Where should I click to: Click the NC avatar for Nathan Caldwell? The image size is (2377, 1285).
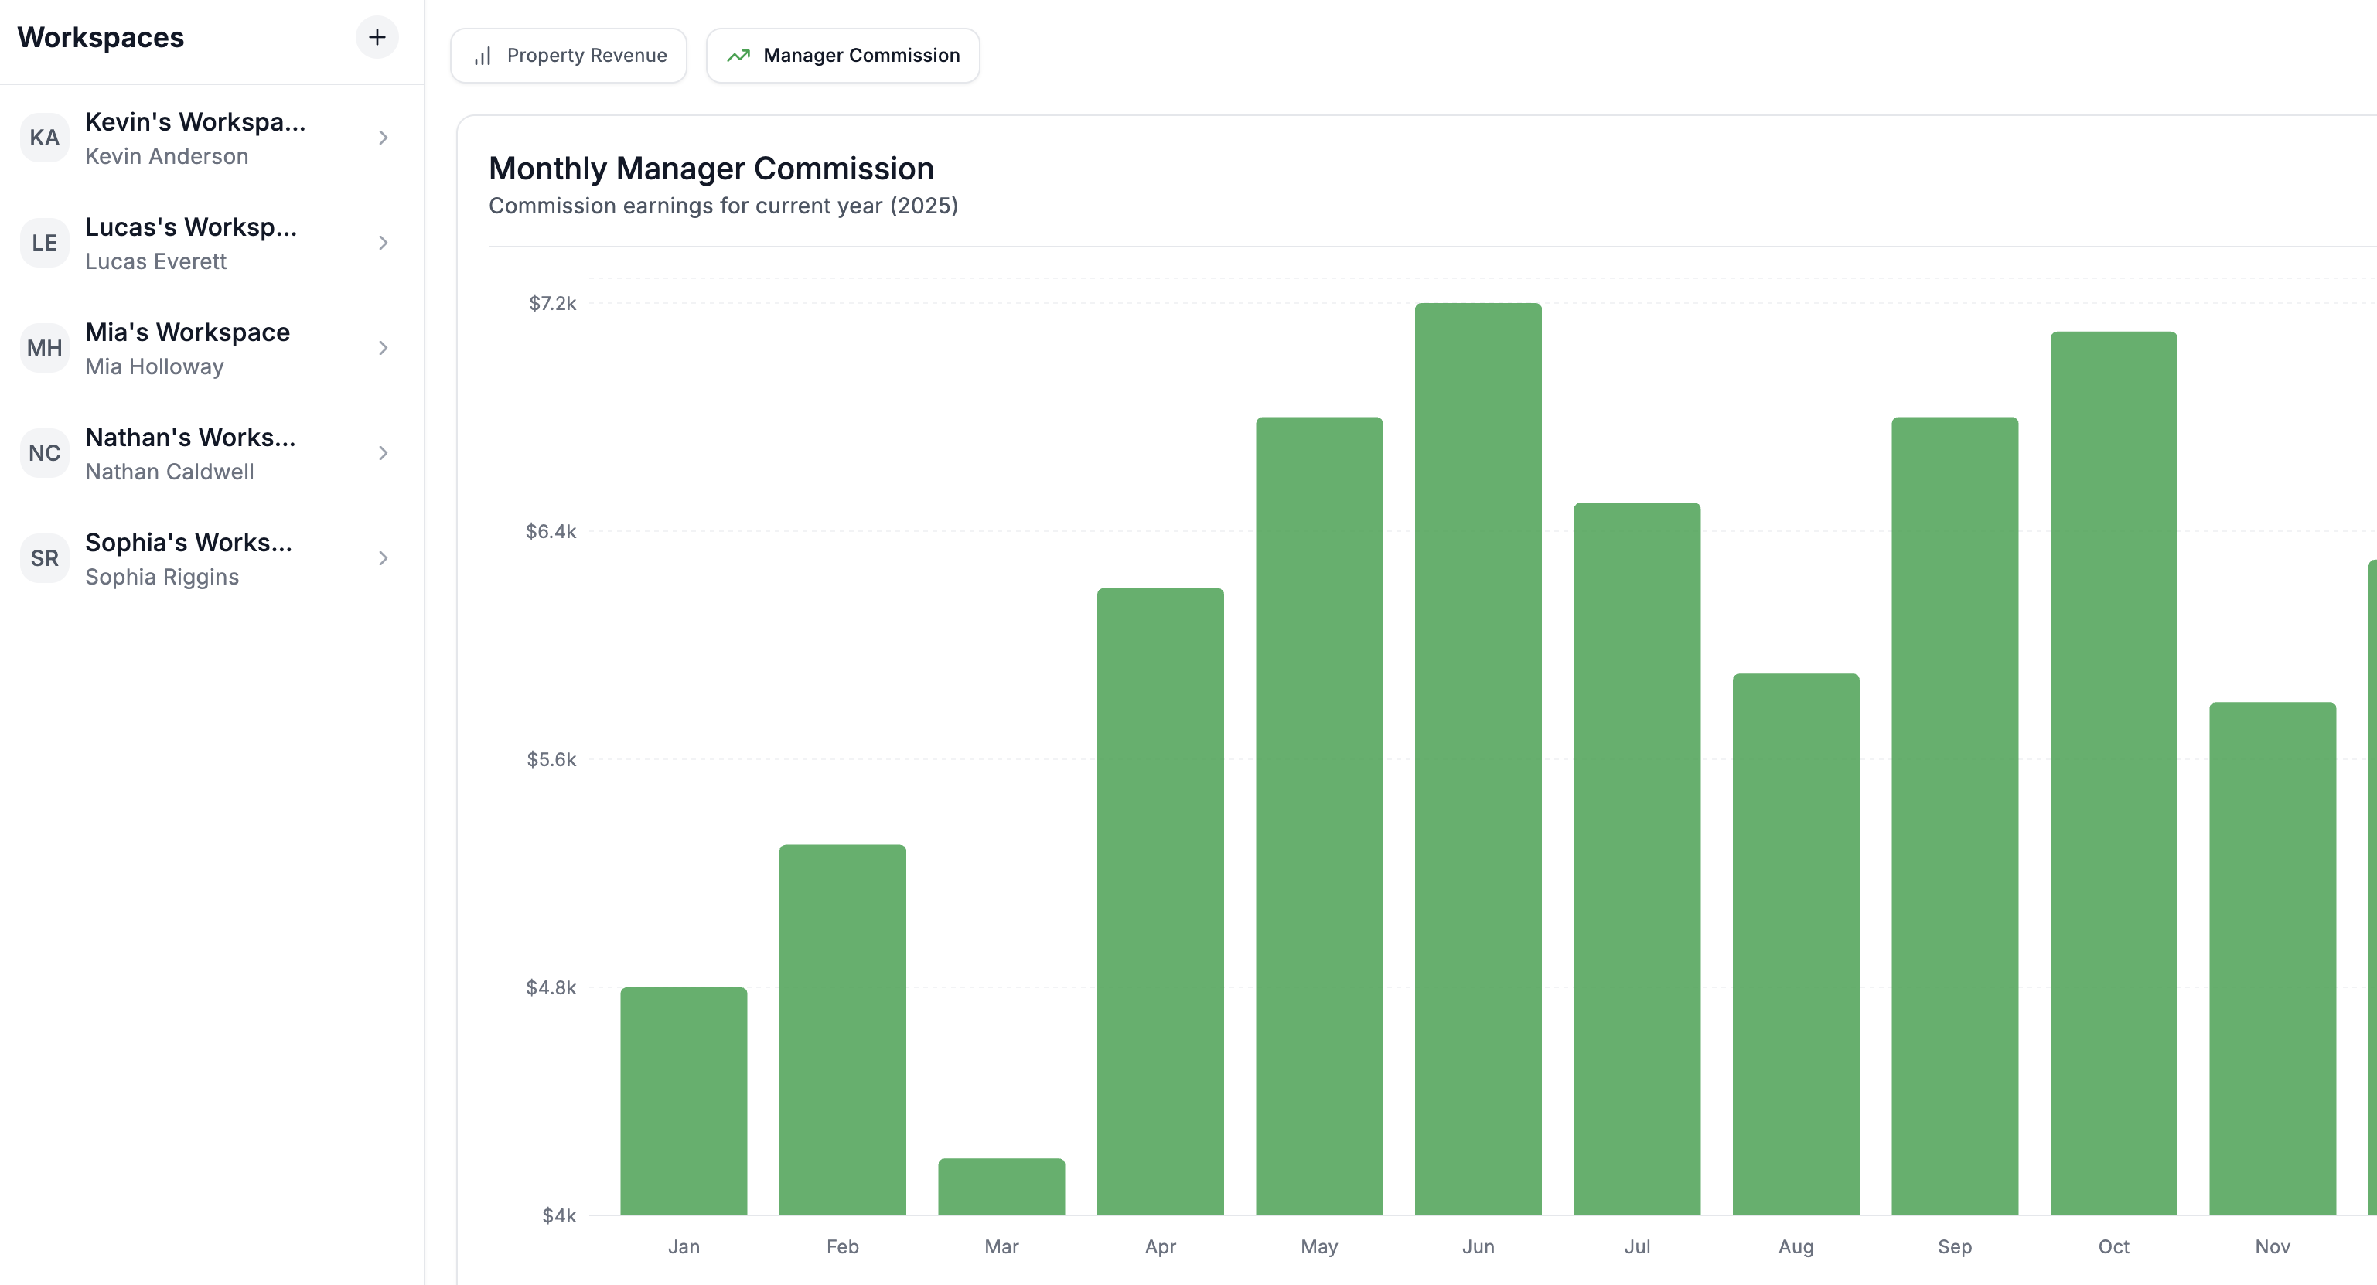click(44, 454)
